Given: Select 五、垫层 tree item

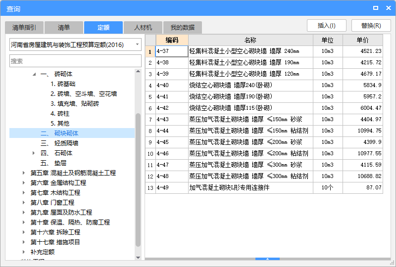Looking at the screenshot, I should pyautogui.click(x=53, y=163).
